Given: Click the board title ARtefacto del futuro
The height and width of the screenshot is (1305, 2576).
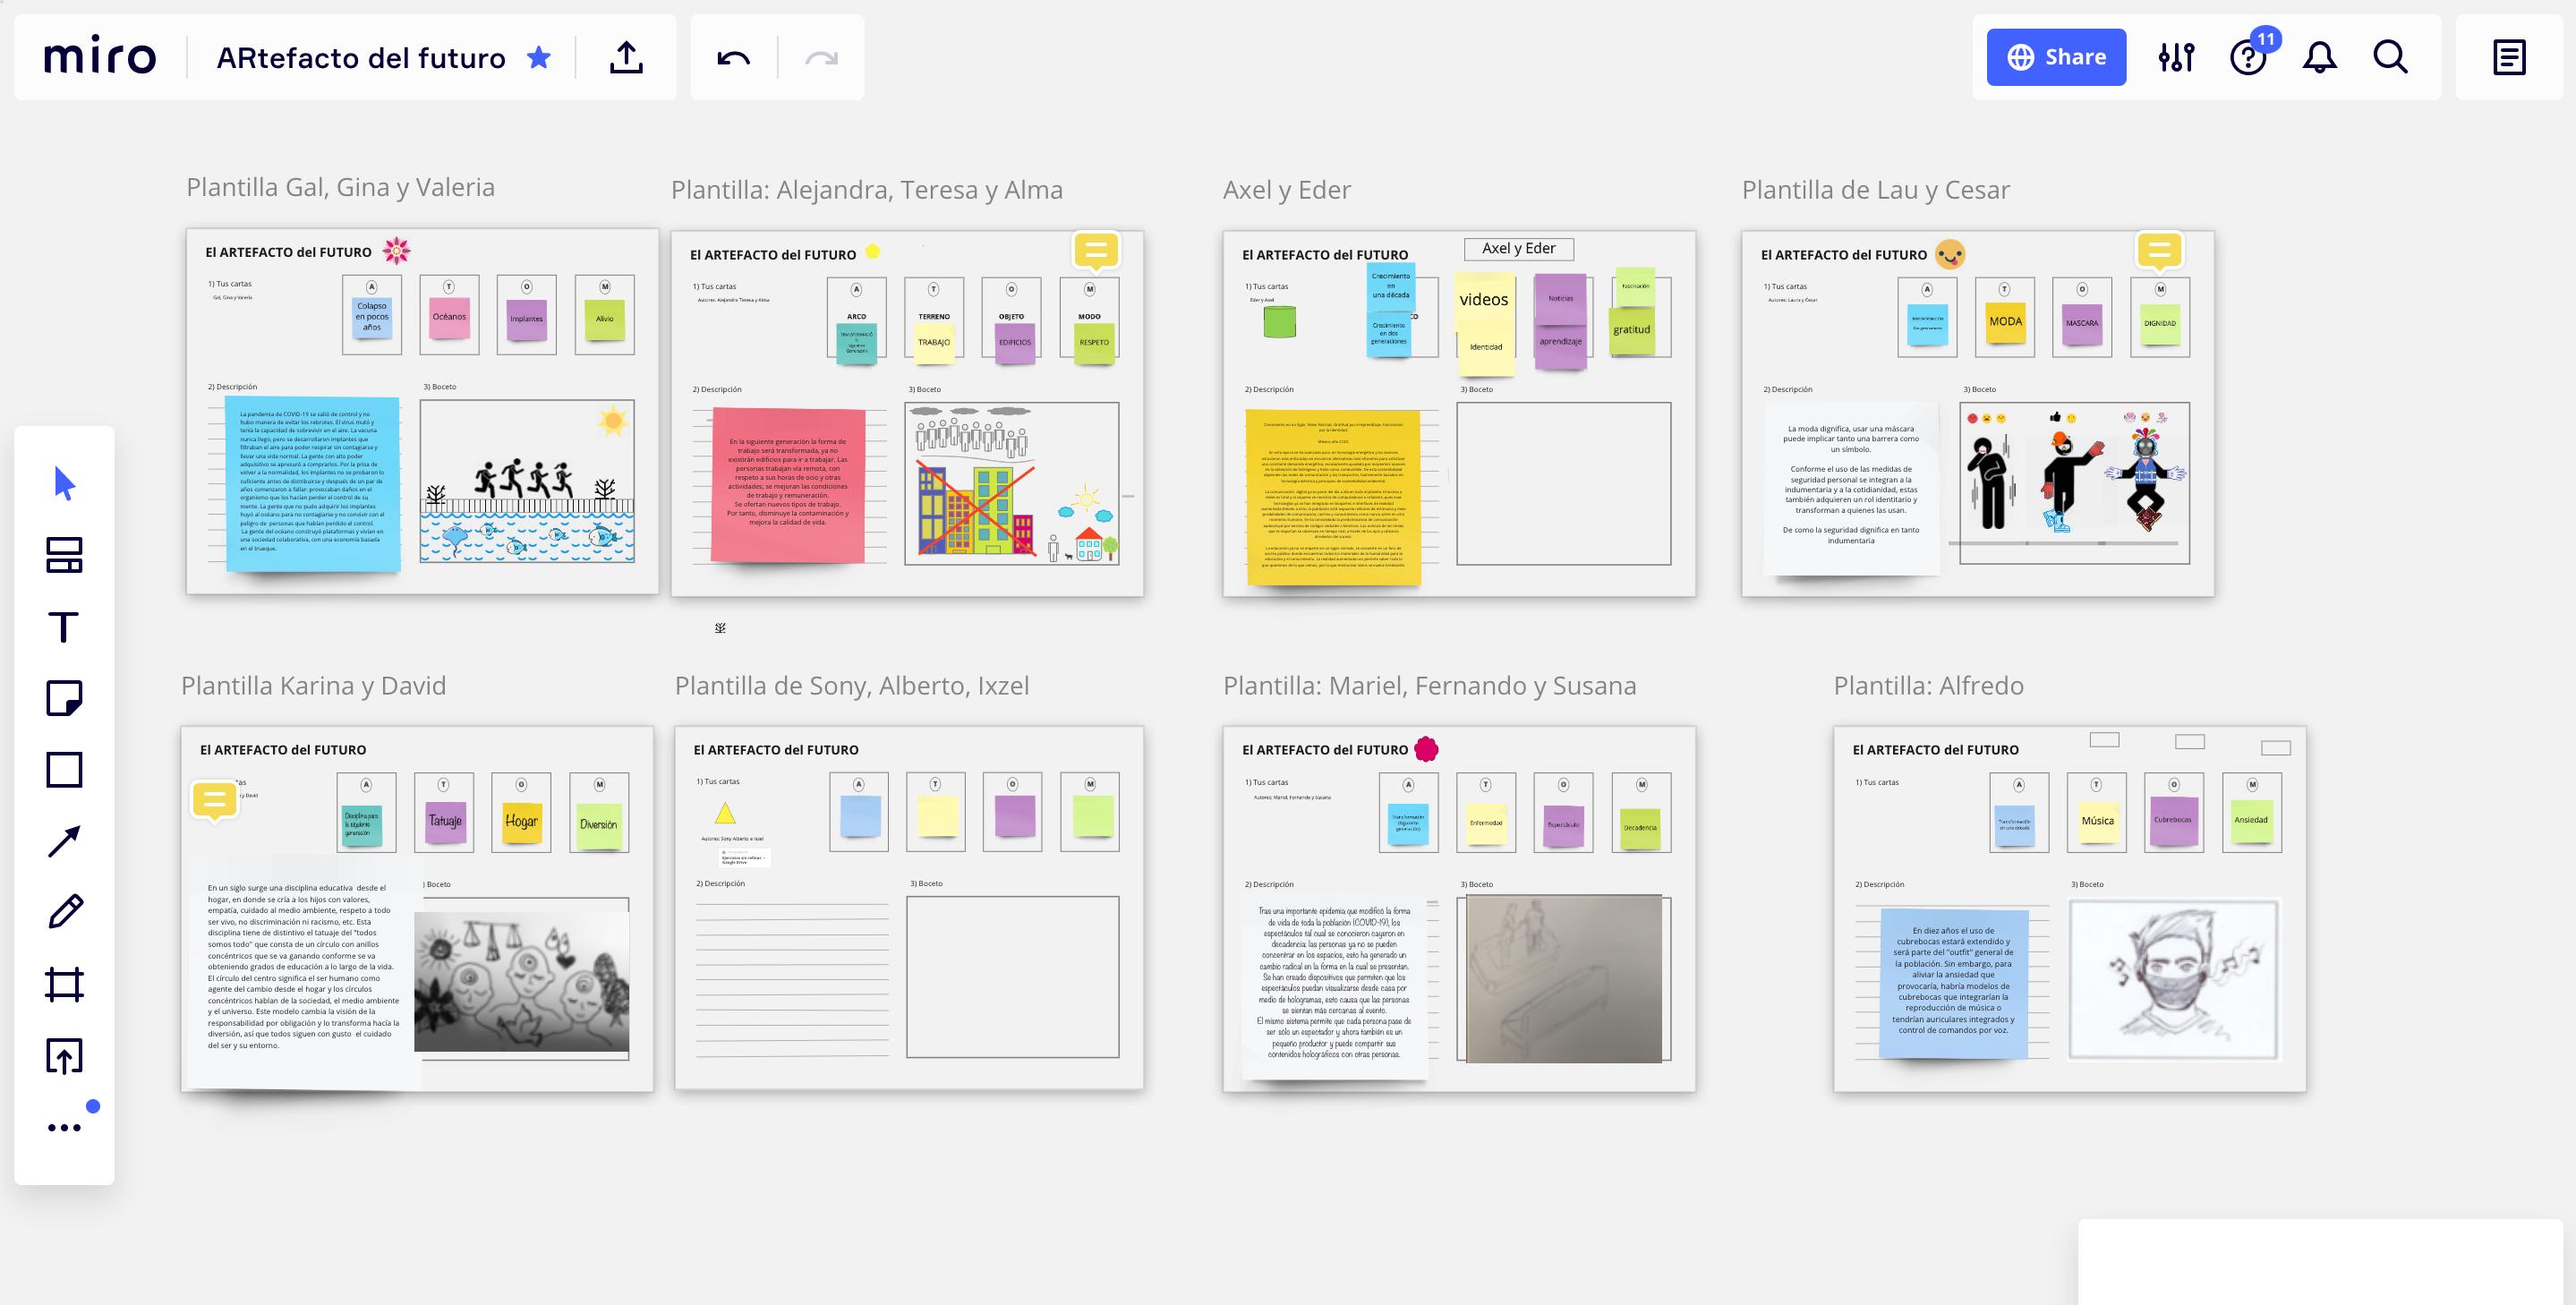Looking at the screenshot, I should (361, 58).
